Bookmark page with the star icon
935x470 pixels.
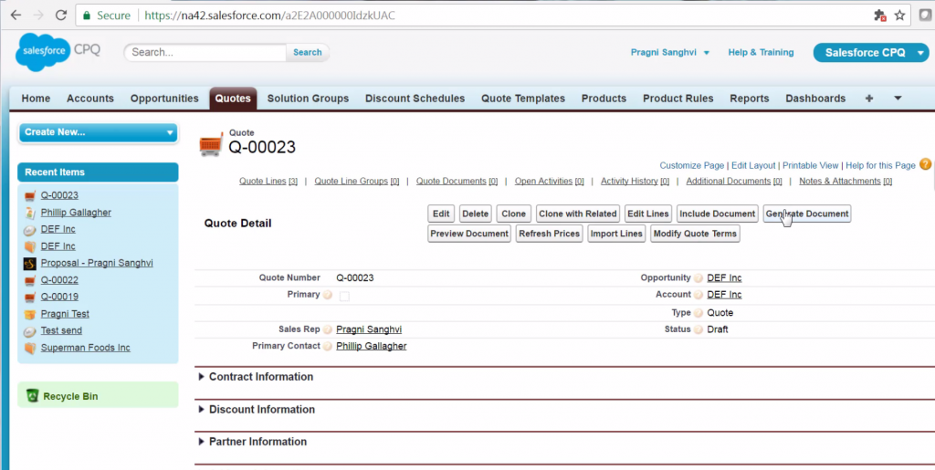(x=899, y=16)
